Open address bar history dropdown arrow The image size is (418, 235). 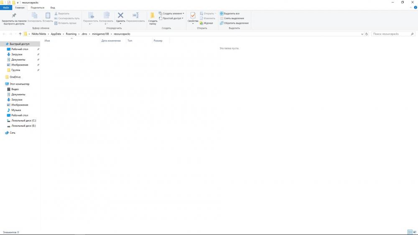pos(362,34)
